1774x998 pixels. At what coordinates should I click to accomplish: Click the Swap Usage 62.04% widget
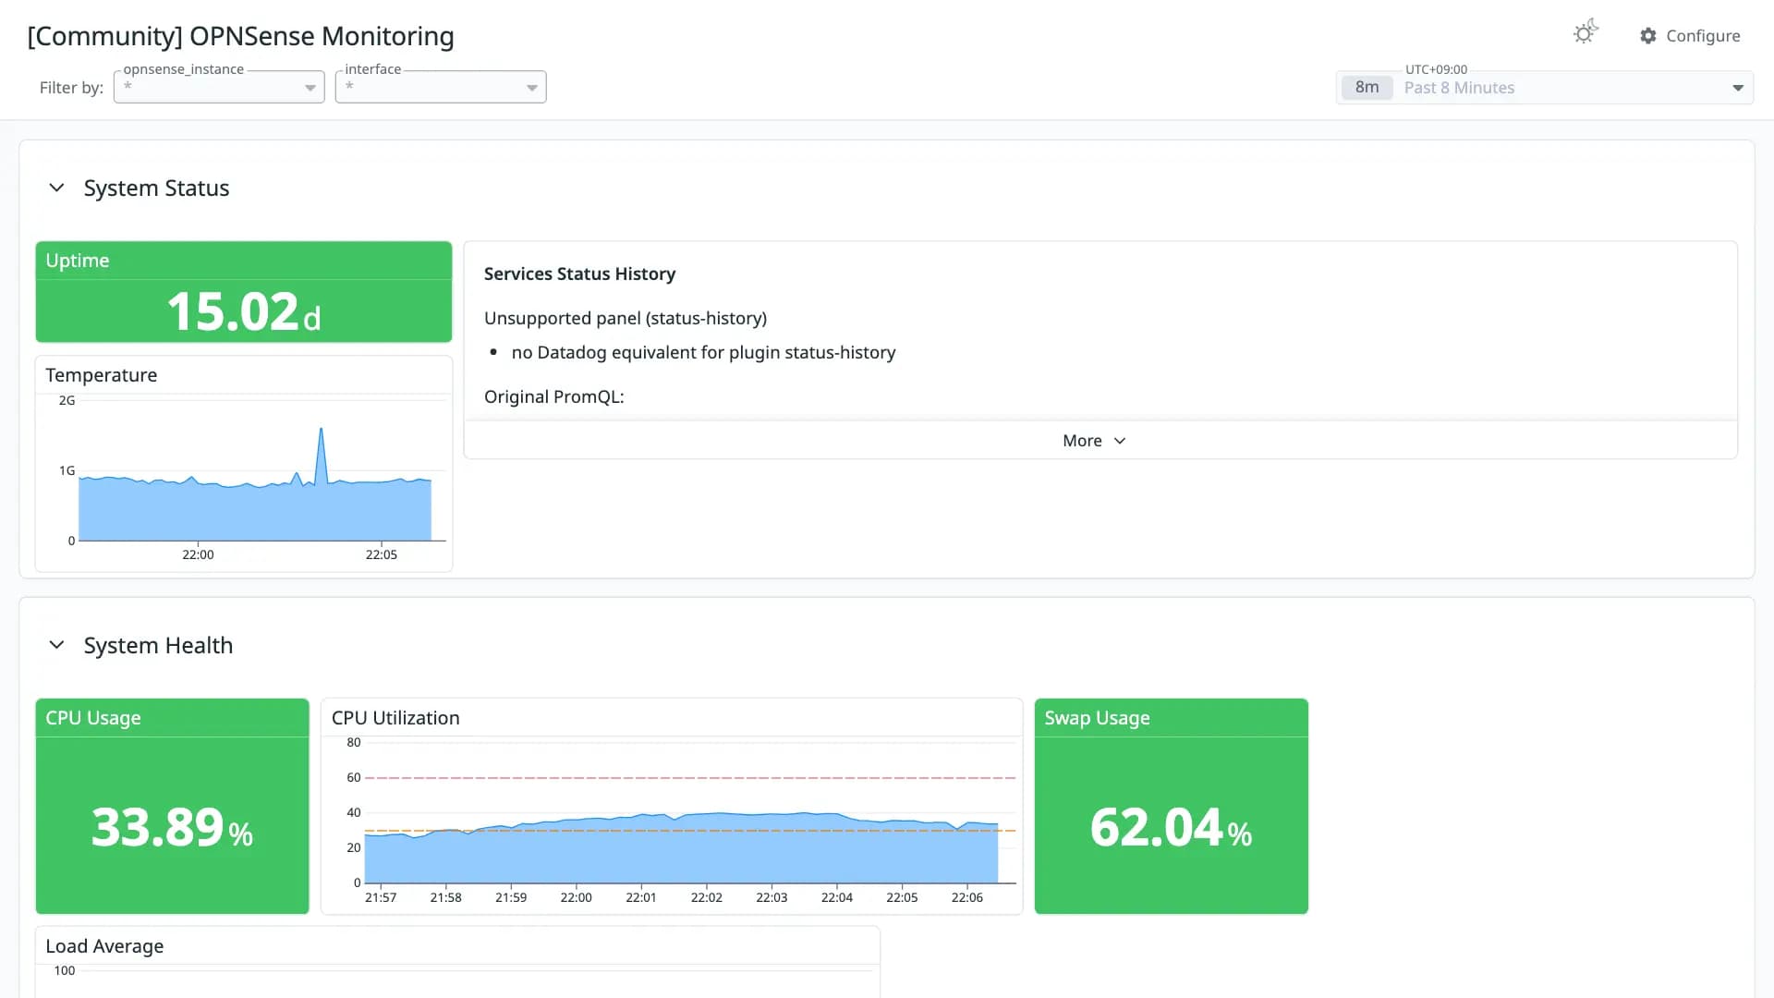coord(1172,807)
